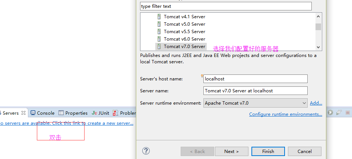The height and width of the screenshot is (159, 352).
Task: Click the Tomcat v6.0 Server icon
Action: [x=159, y=39]
